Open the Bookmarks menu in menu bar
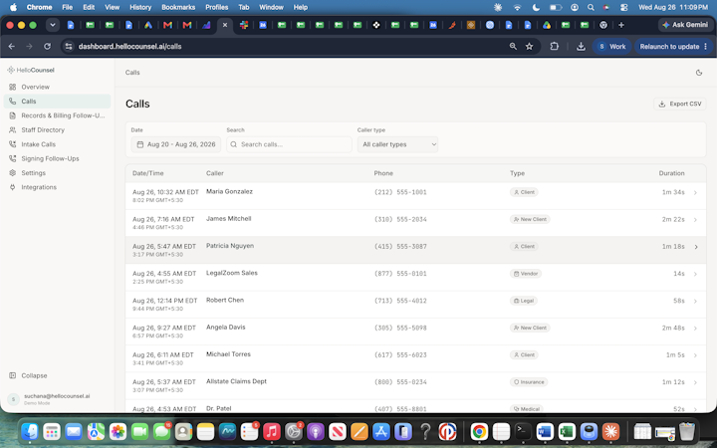The width and height of the screenshot is (717, 448). pyautogui.click(x=178, y=7)
